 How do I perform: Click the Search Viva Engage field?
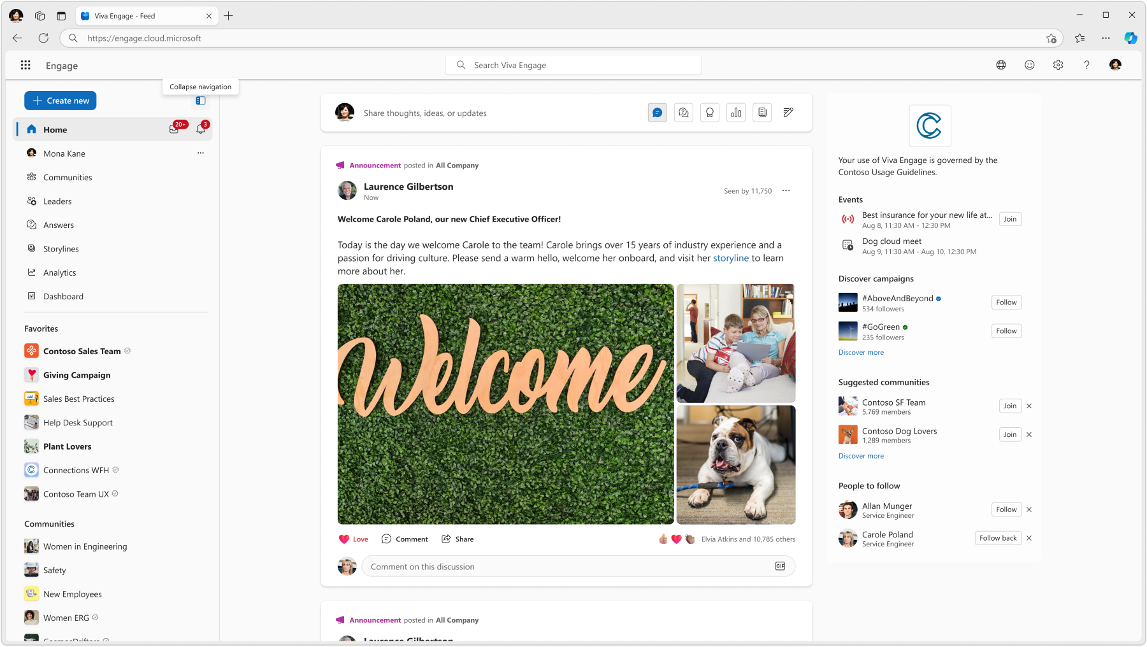573,65
